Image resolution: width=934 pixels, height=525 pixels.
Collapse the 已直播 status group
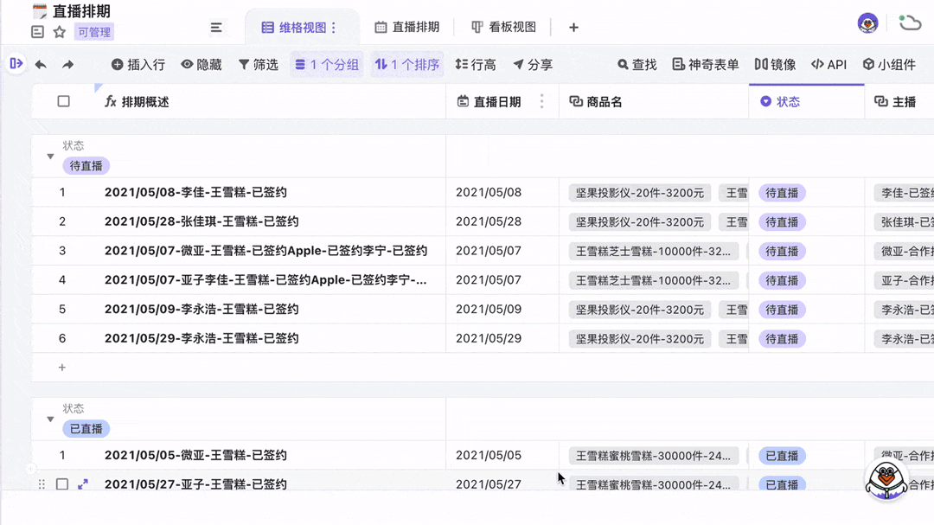coord(51,419)
